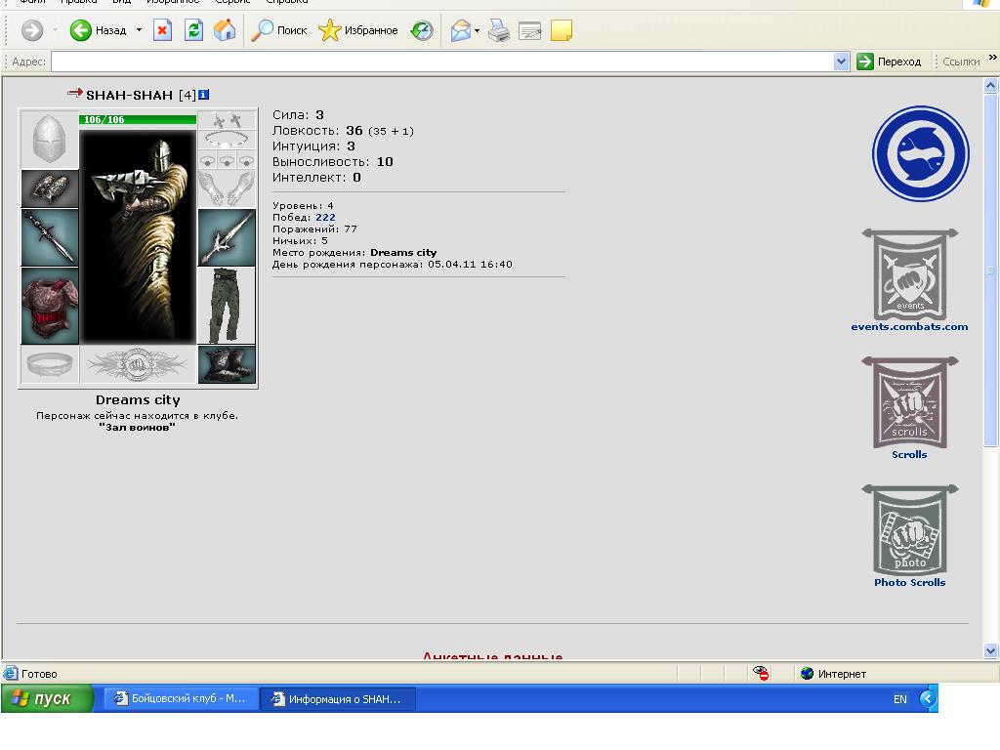The height and width of the screenshot is (750, 1000).
Task: Switch to Бойцовский клуб taskbar window
Action: pyautogui.click(x=180, y=698)
